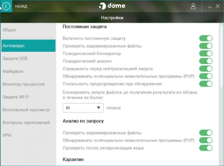The height and width of the screenshot is (166, 224).
Task: Open the 'VPN' settings section
Action: (7, 135)
